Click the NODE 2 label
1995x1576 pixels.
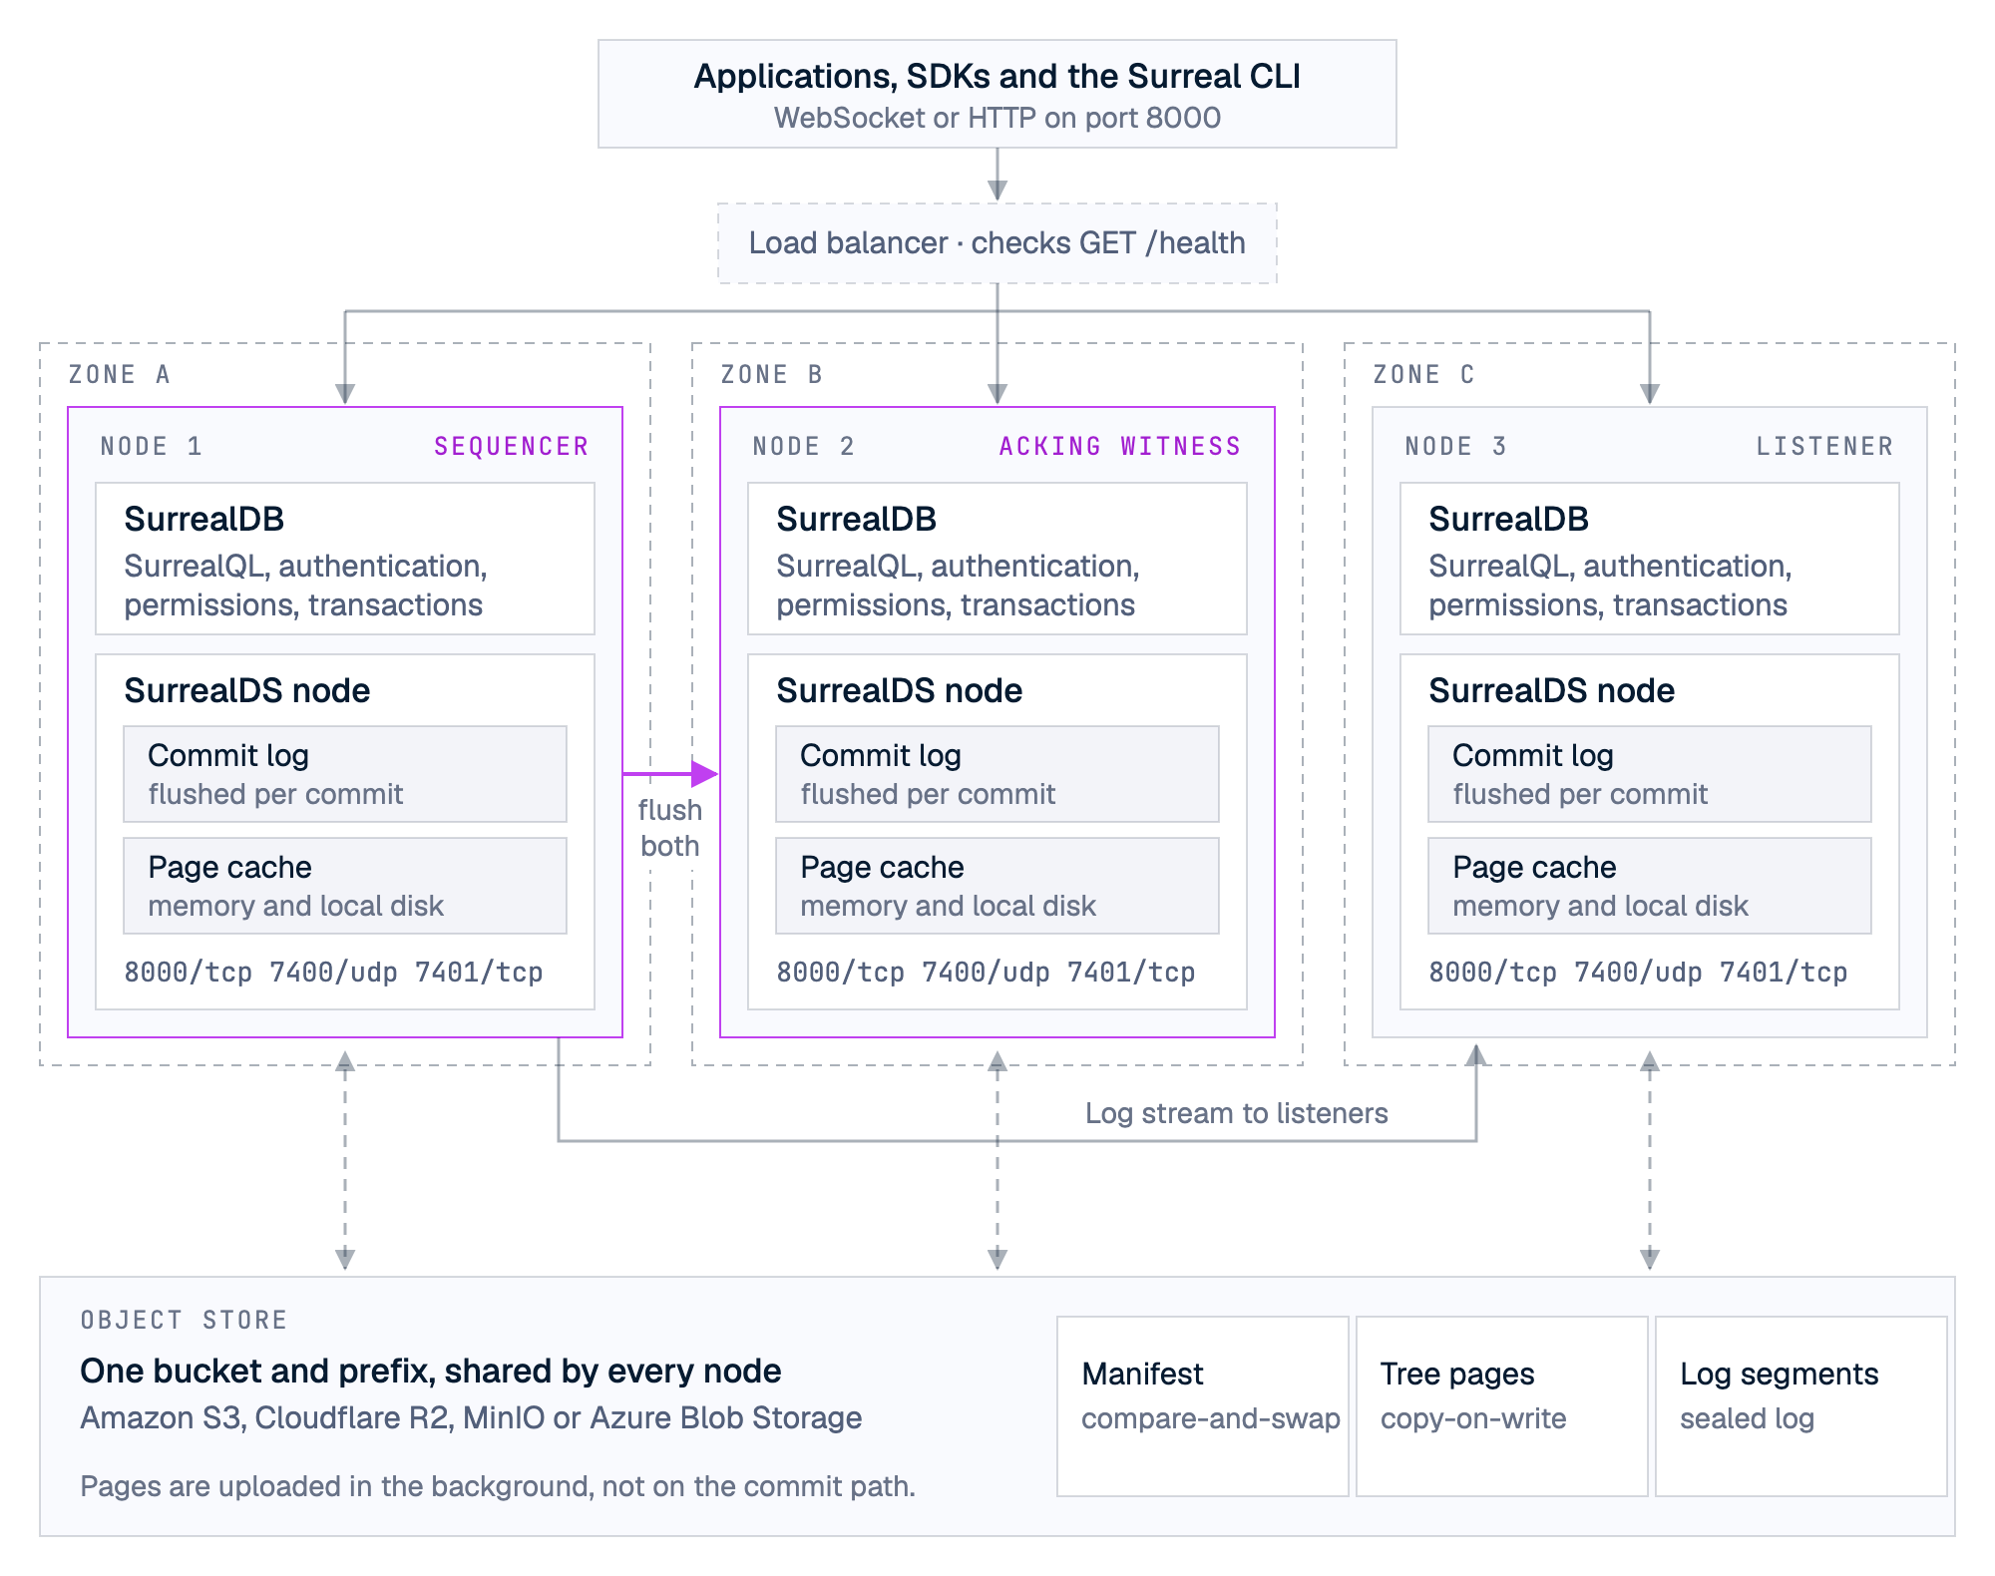pyautogui.click(x=804, y=446)
